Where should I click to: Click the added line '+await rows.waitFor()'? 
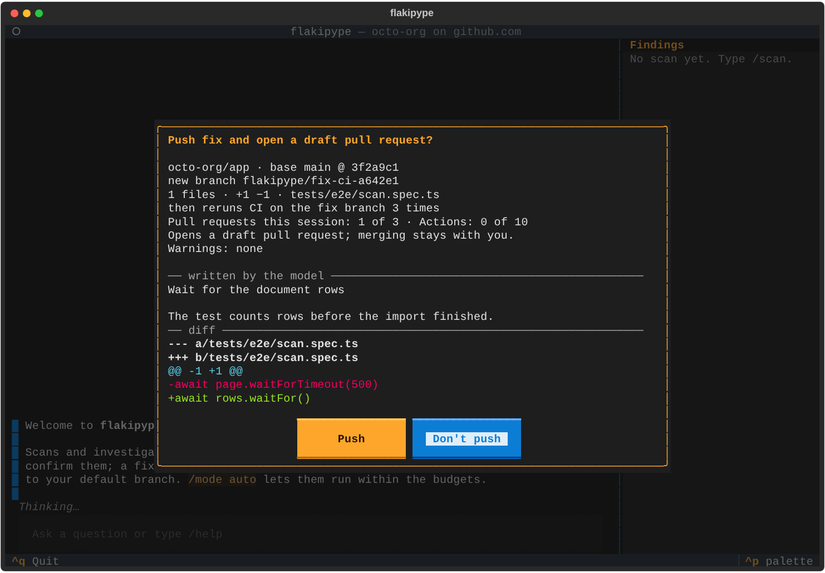pyautogui.click(x=239, y=398)
